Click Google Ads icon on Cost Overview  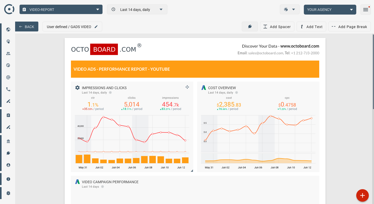(x=204, y=88)
